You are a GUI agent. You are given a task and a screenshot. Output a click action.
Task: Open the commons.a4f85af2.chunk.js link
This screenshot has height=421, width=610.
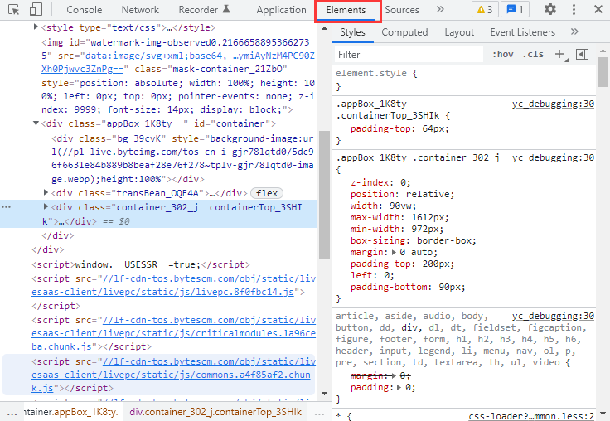(x=174, y=375)
